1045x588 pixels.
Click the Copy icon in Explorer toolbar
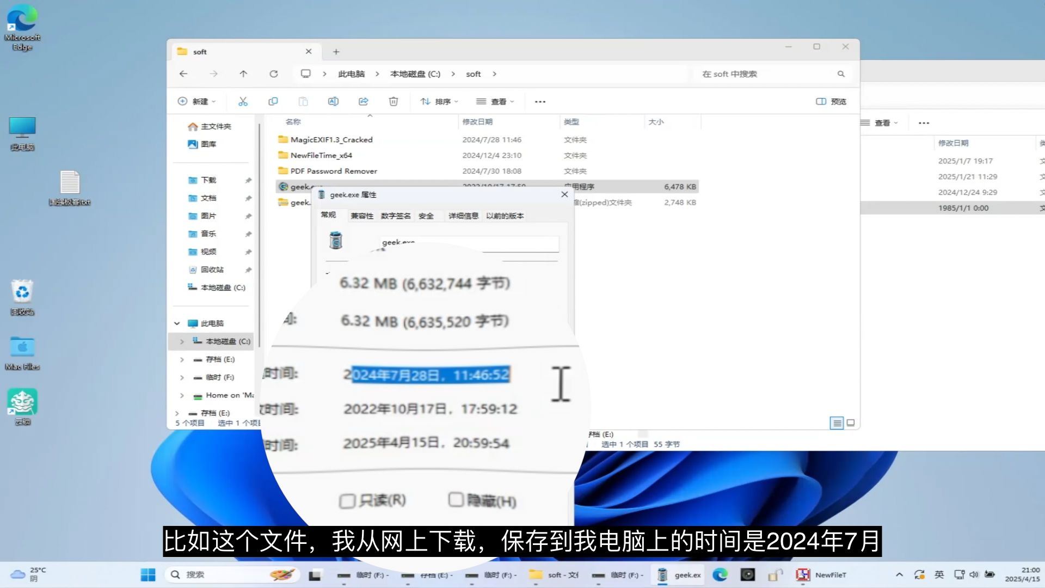pos(273,101)
